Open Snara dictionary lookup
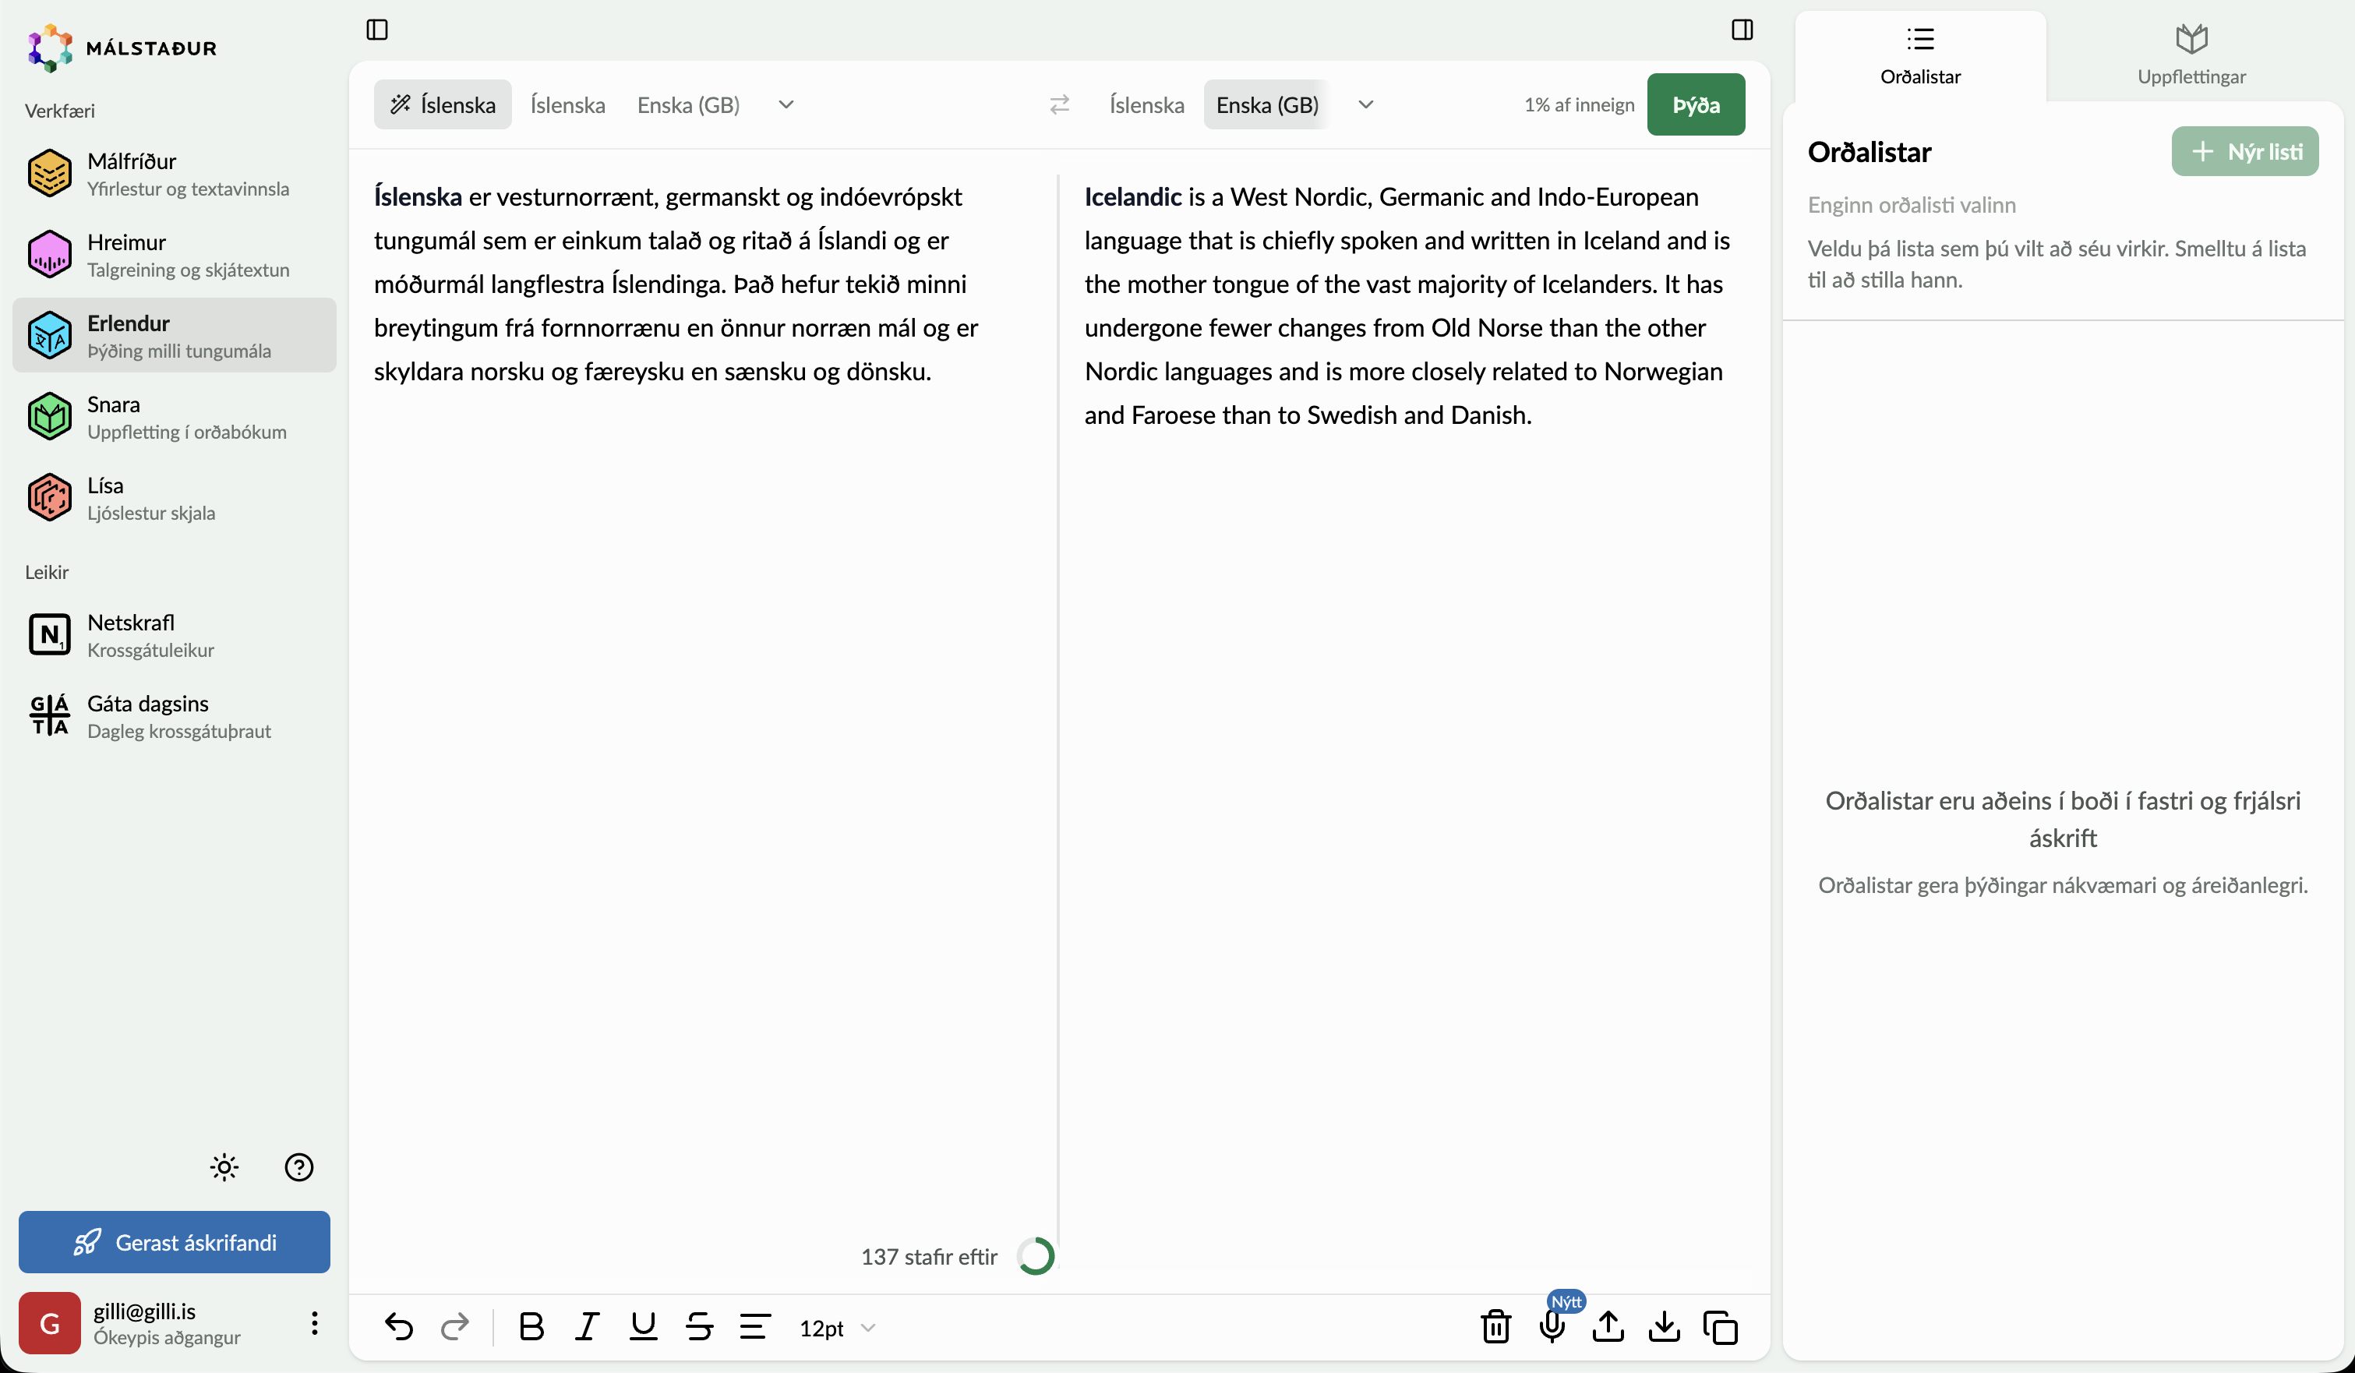Viewport: 2355px width, 1373px height. (x=175, y=417)
